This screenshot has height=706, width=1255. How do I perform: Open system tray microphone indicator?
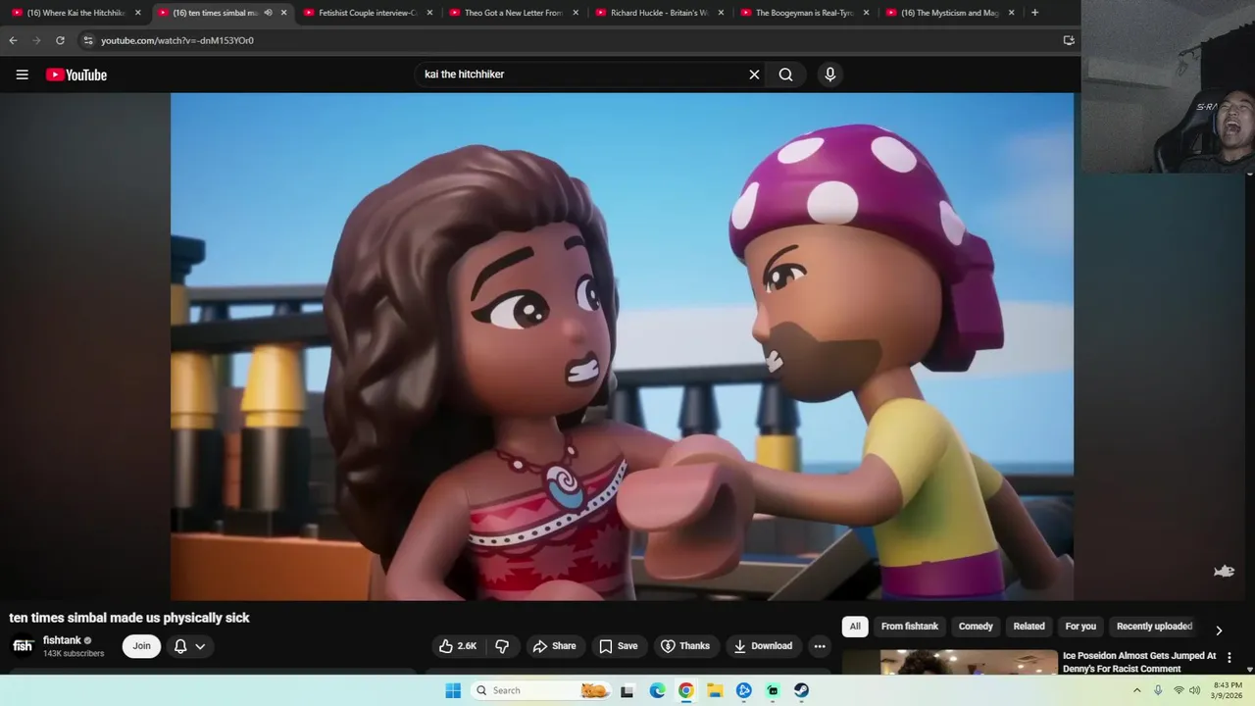pos(1158,690)
